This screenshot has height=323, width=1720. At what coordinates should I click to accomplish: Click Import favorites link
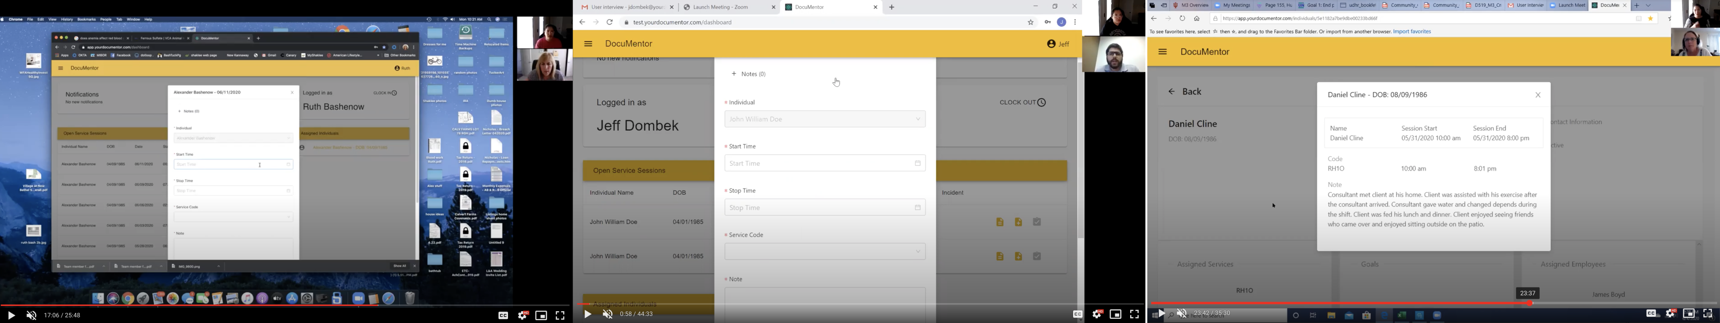pyautogui.click(x=1411, y=31)
